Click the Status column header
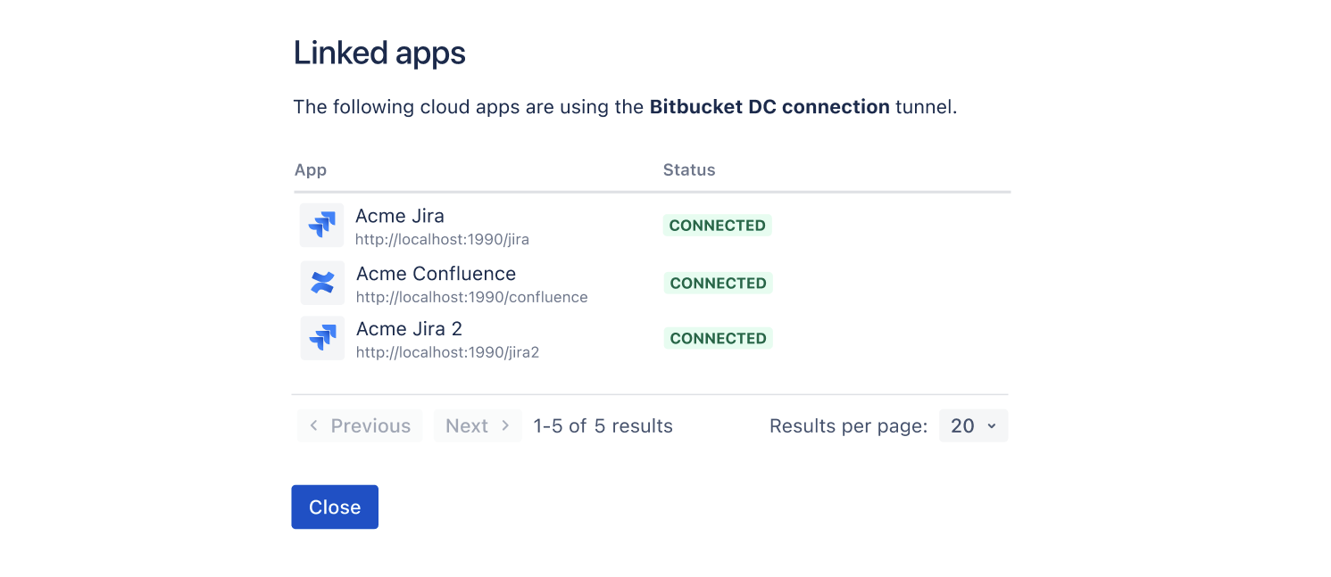The height and width of the screenshot is (577, 1331). pos(689,169)
